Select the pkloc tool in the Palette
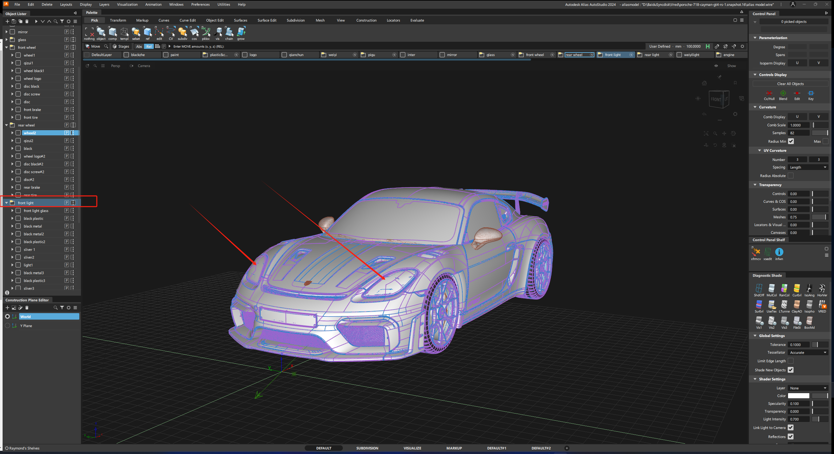This screenshot has width=834, height=454. pos(206,32)
